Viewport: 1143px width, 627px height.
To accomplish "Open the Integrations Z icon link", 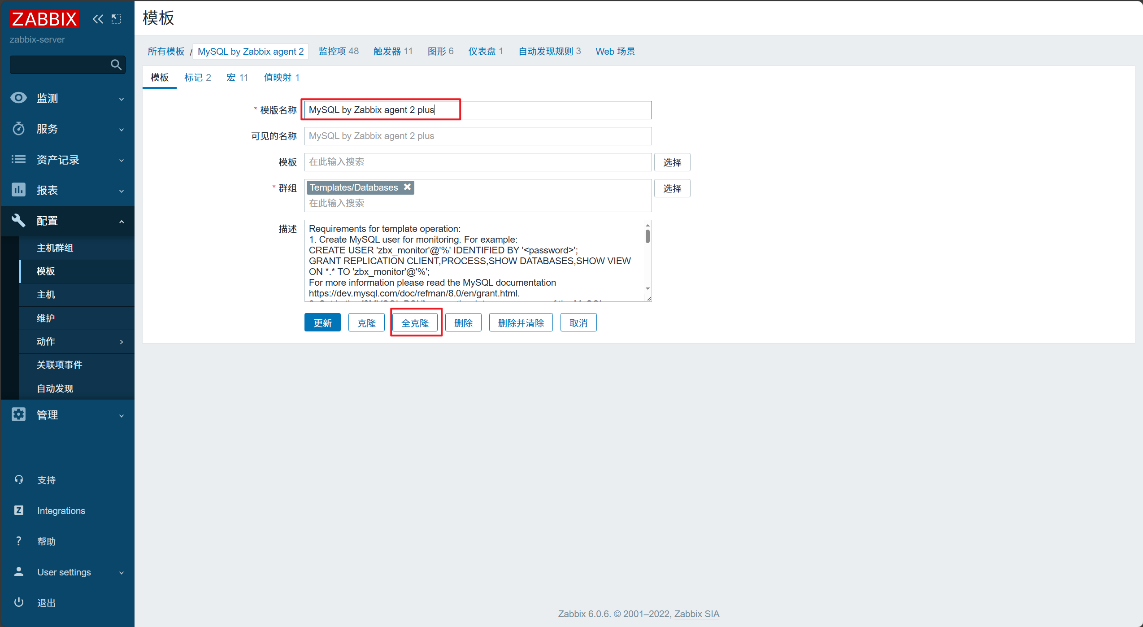I will point(19,510).
